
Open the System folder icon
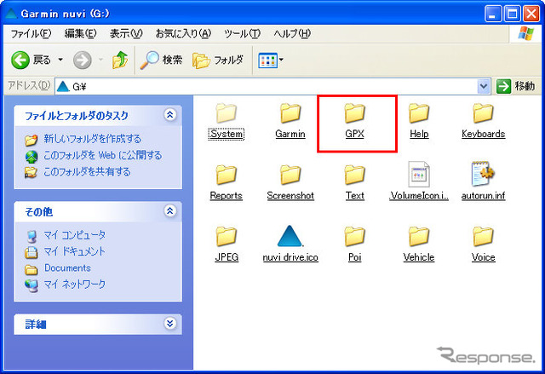click(227, 113)
